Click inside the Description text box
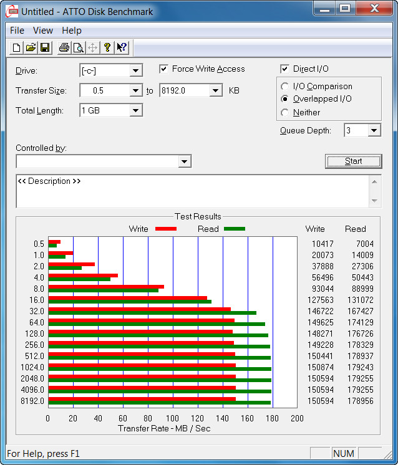The width and height of the screenshot is (398, 465). [x=192, y=191]
